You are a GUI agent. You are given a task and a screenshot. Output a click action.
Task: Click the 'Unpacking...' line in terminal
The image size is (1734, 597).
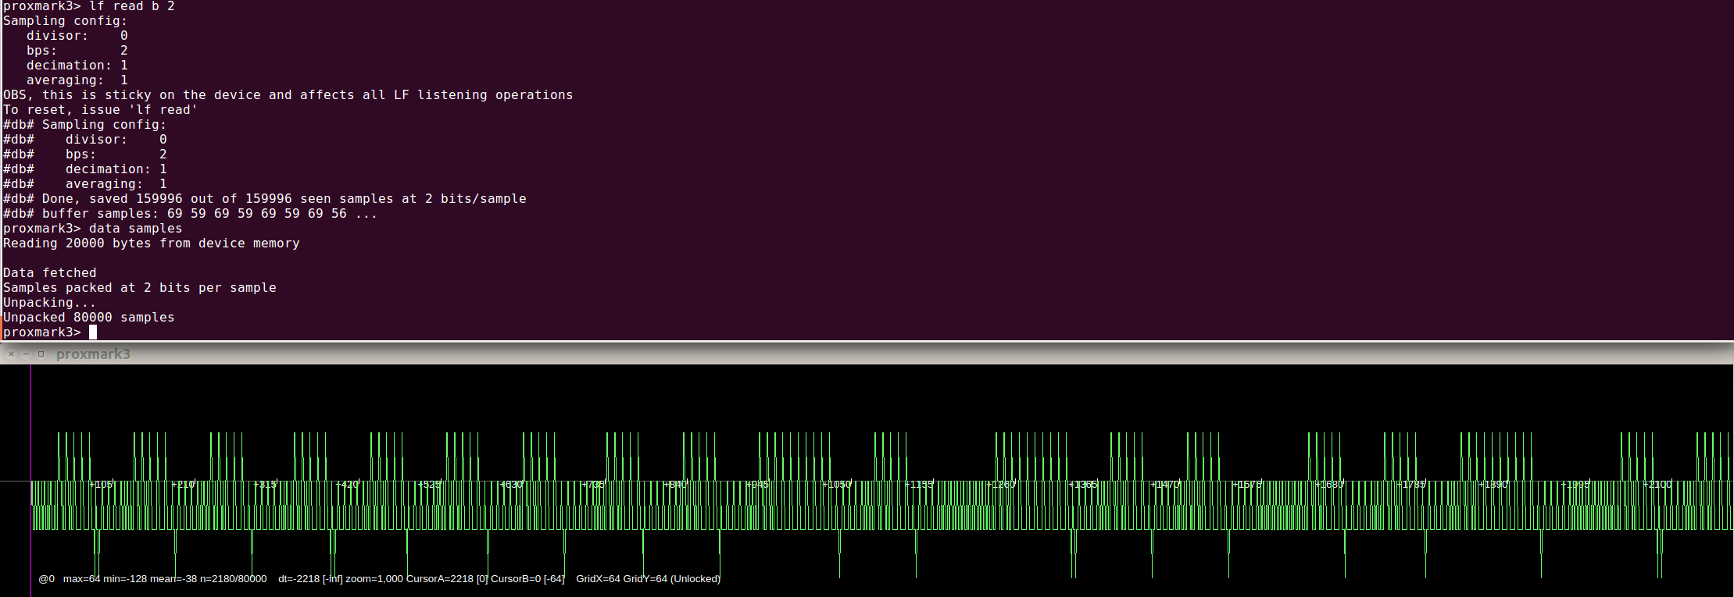click(50, 303)
